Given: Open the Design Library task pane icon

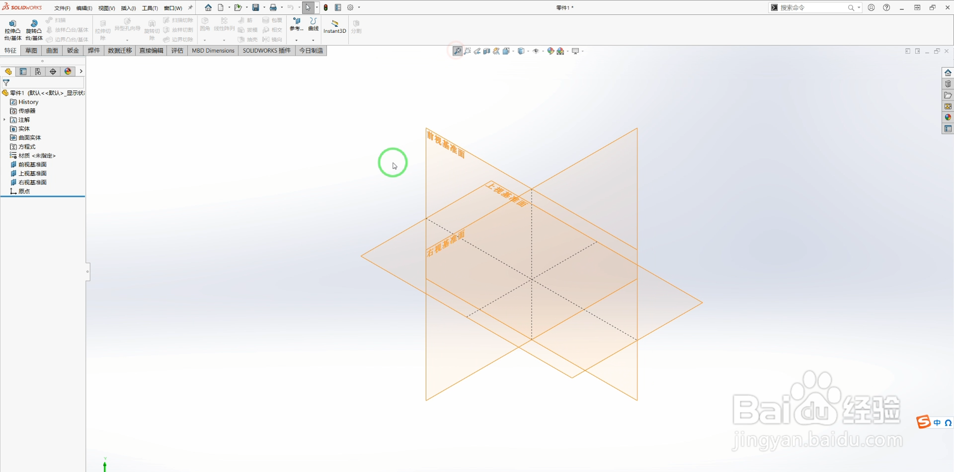Looking at the screenshot, I should coord(948,84).
